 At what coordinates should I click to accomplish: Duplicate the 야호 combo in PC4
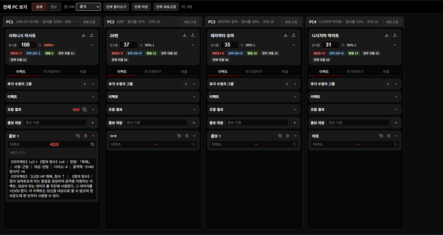click(381, 136)
